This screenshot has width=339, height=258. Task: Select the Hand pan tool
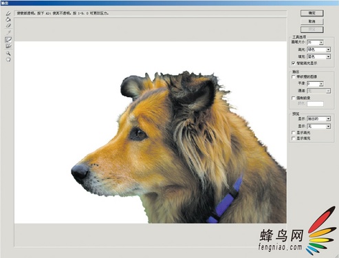pos(8,60)
